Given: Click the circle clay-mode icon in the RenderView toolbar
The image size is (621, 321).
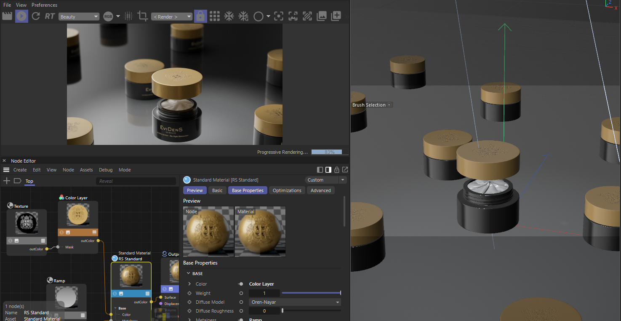Looking at the screenshot, I should (259, 16).
